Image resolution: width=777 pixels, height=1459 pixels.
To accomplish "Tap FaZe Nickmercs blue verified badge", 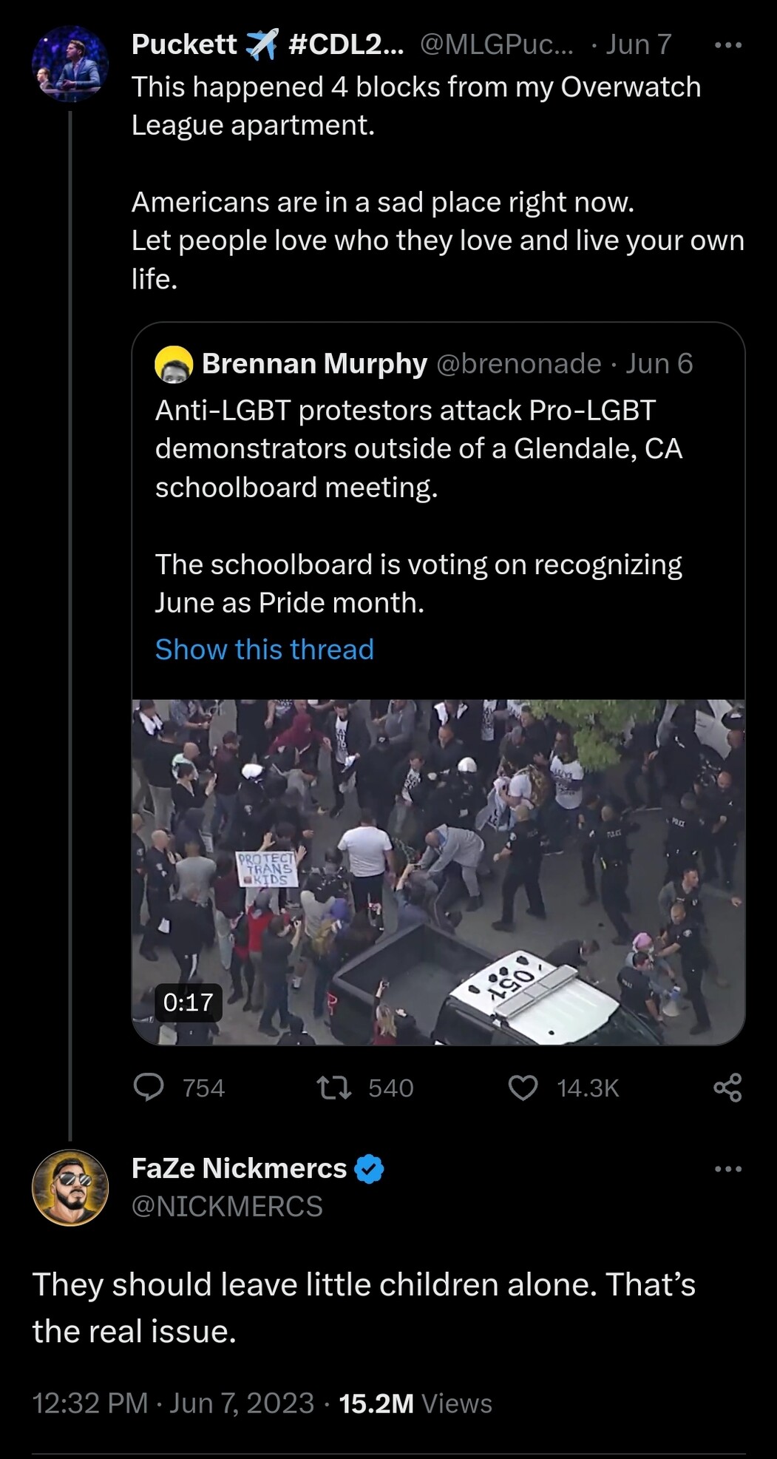I will click(370, 1169).
